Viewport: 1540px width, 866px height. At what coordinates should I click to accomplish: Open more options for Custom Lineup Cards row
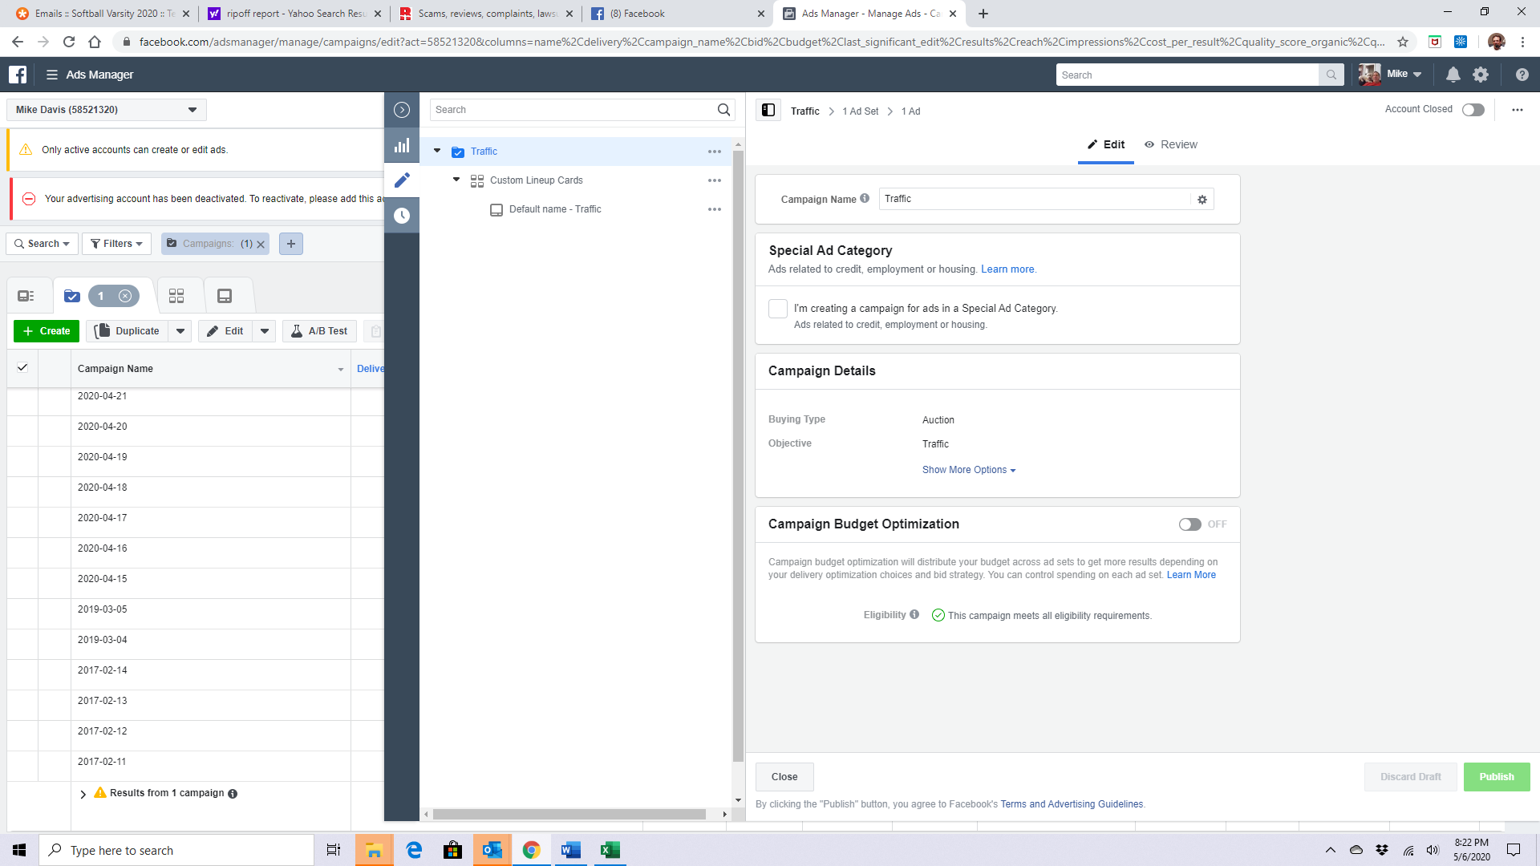pyautogui.click(x=715, y=180)
